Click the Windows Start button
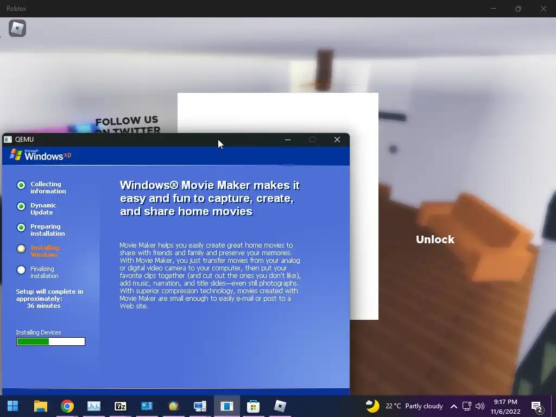556x417 pixels. (x=13, y=406)
